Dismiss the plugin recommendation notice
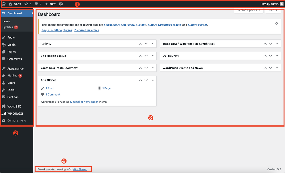The image size is (285, 173). point(276,23)
